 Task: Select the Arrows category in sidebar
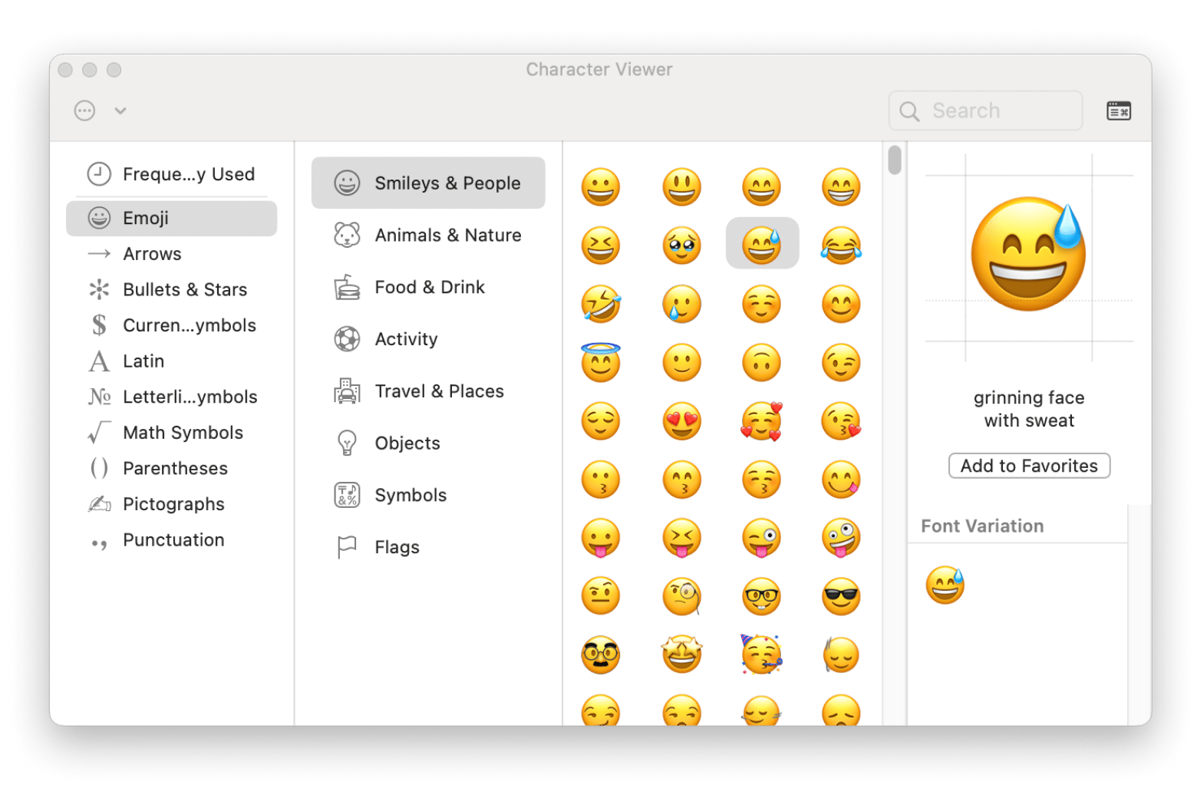tap(152, 254)
